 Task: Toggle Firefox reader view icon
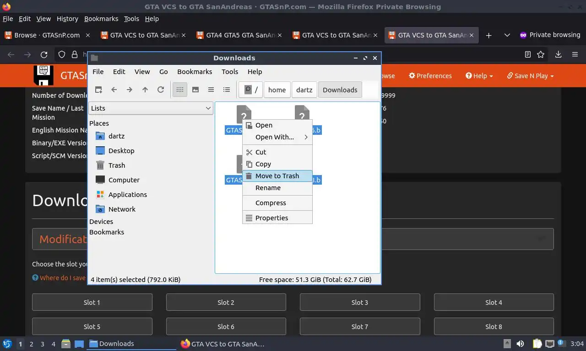(x=528, y=55)
